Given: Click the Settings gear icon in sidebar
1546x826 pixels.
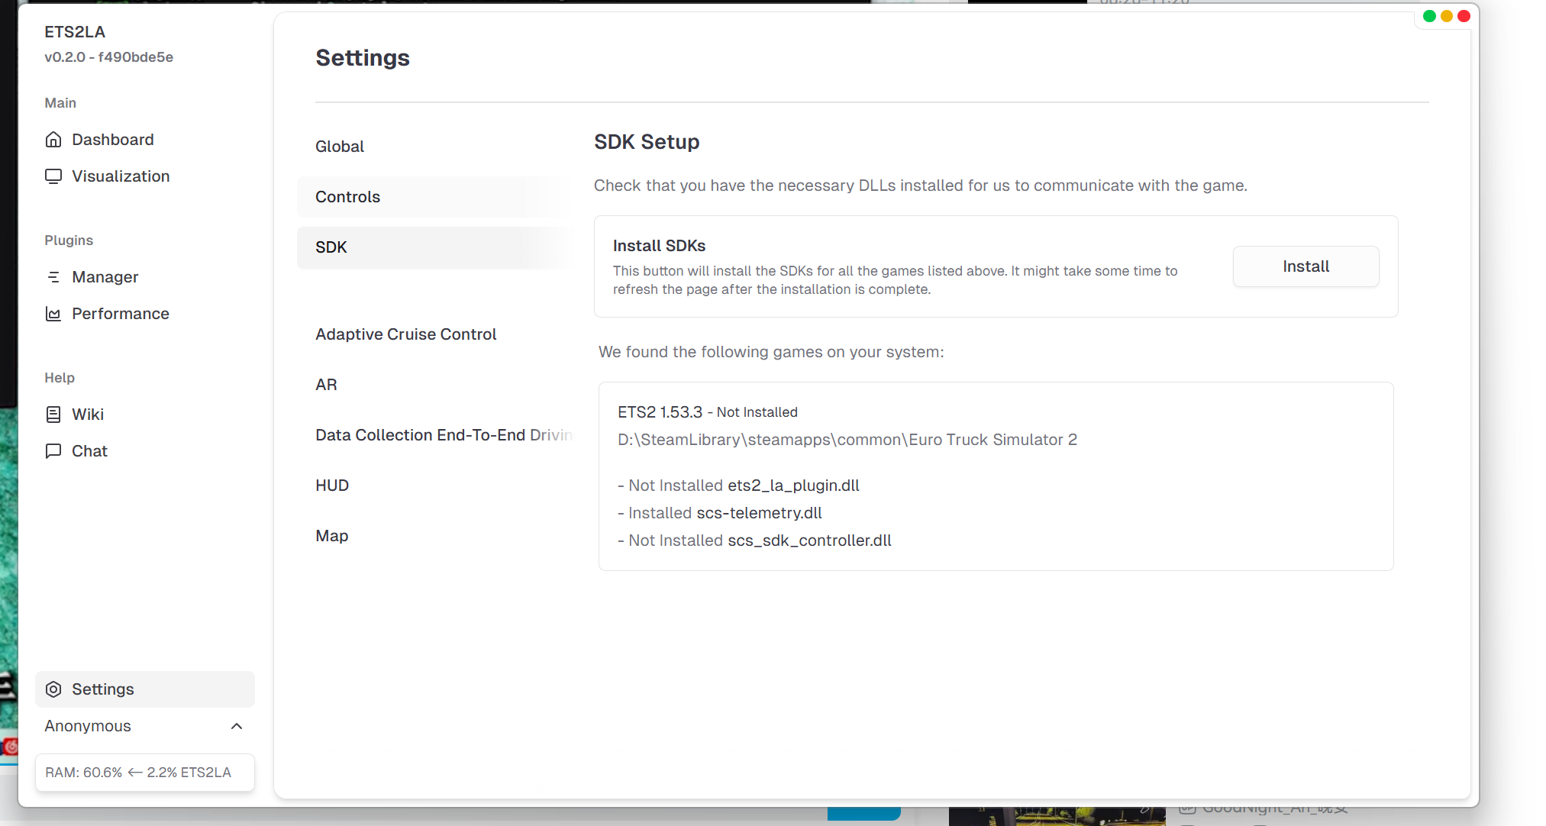Looking at the screenshot, I should click(x=53, y=689).
